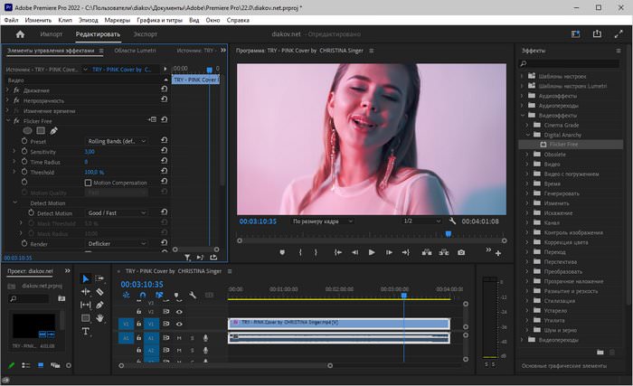This screenshot has height=386, width=633.
Task: Select the Type tool
Action: coord(85,331)
